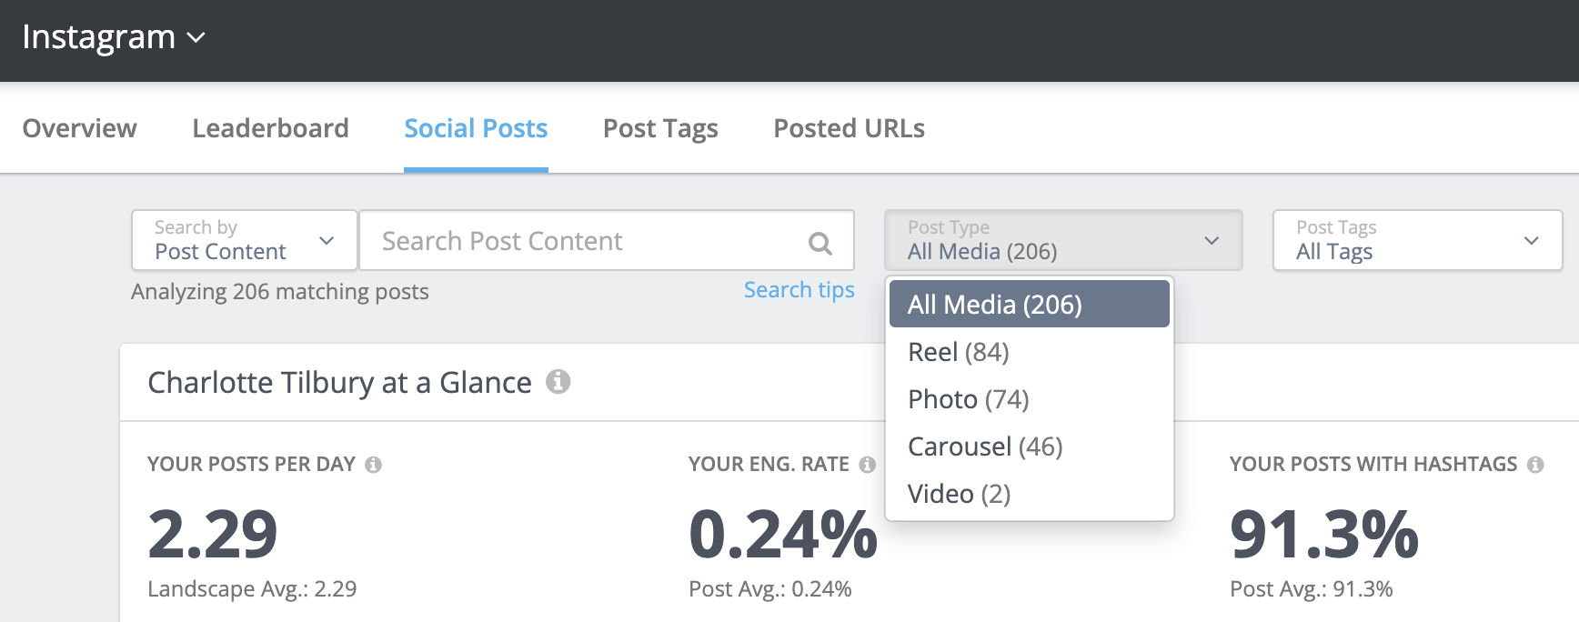Screen dimensions: 1579x622
Task: Click the search magnifier icon
Action: click(820, 243)
